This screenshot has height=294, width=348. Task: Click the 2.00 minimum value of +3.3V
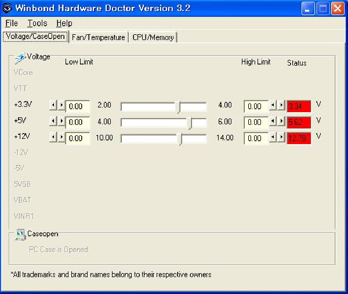[x=104, y=105]
